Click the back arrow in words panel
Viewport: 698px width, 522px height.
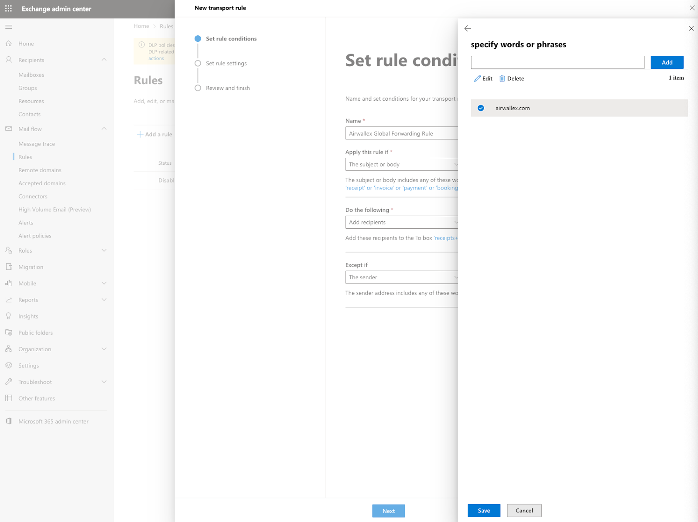point(468,28)
